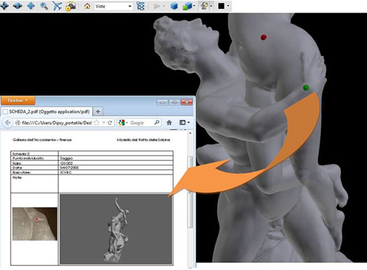
Task: Click the green marker on the statue
Action: click(x=306, y=87)
